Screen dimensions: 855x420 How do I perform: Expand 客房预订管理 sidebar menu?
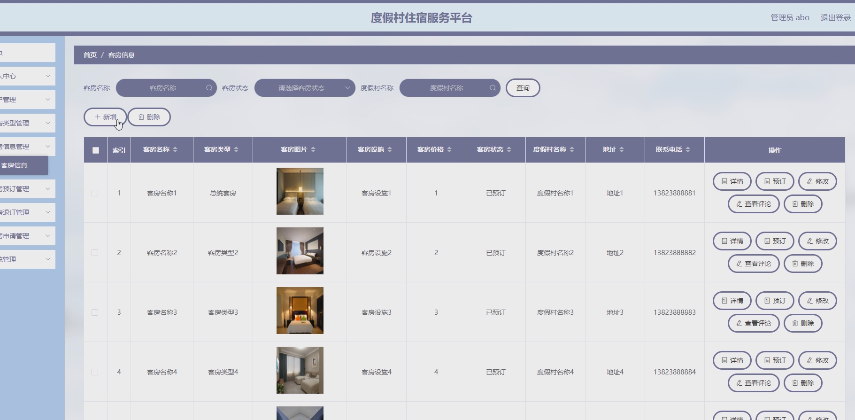click(x=27, y=189)
